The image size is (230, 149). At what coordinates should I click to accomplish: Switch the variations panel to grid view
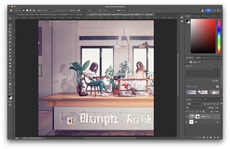[217, 87]
